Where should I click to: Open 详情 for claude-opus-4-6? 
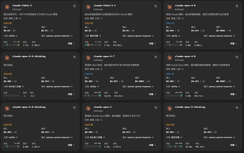point(234,44)
